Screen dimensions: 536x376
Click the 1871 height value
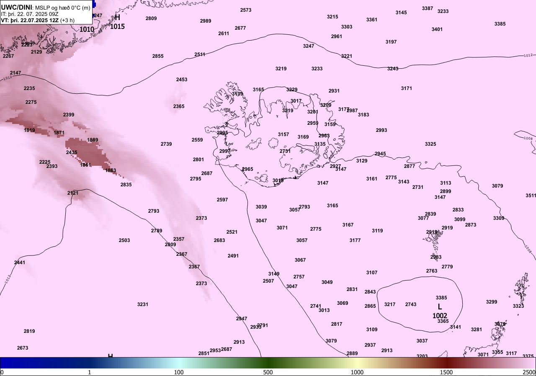pos(59,133)
